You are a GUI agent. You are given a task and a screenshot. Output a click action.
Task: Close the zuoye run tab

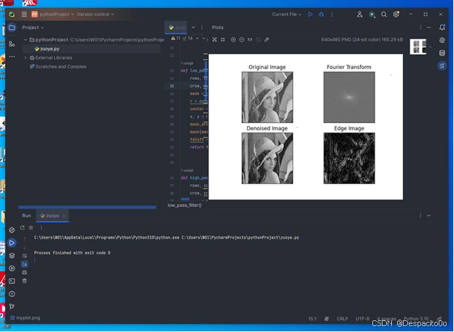[x=64, y=216]
